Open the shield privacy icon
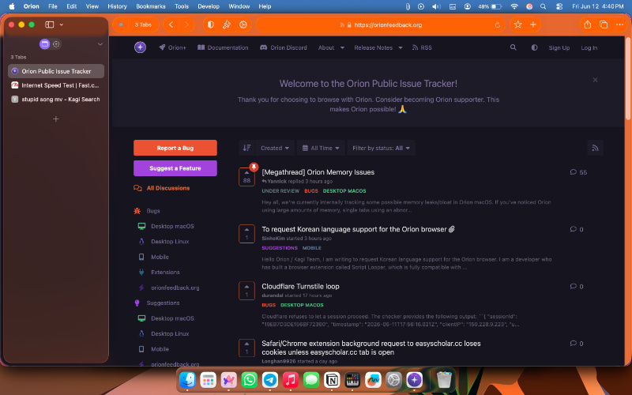 pyautogui.click(x=210, y=24)
